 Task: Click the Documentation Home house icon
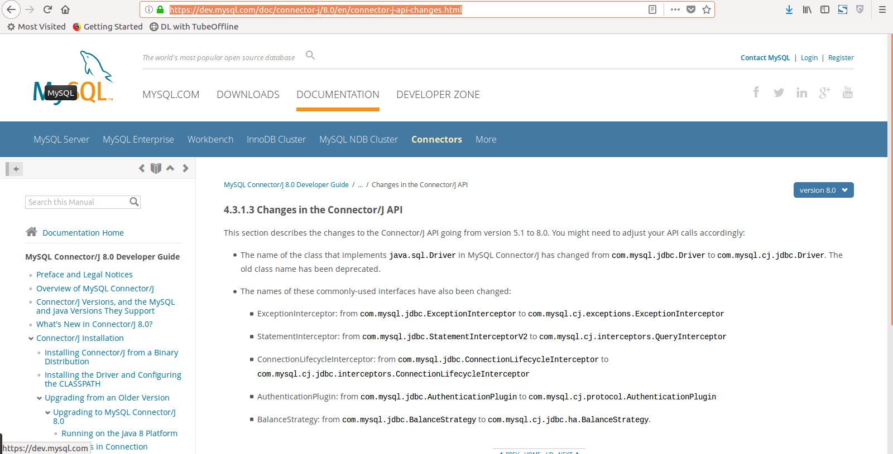(31, 232)
